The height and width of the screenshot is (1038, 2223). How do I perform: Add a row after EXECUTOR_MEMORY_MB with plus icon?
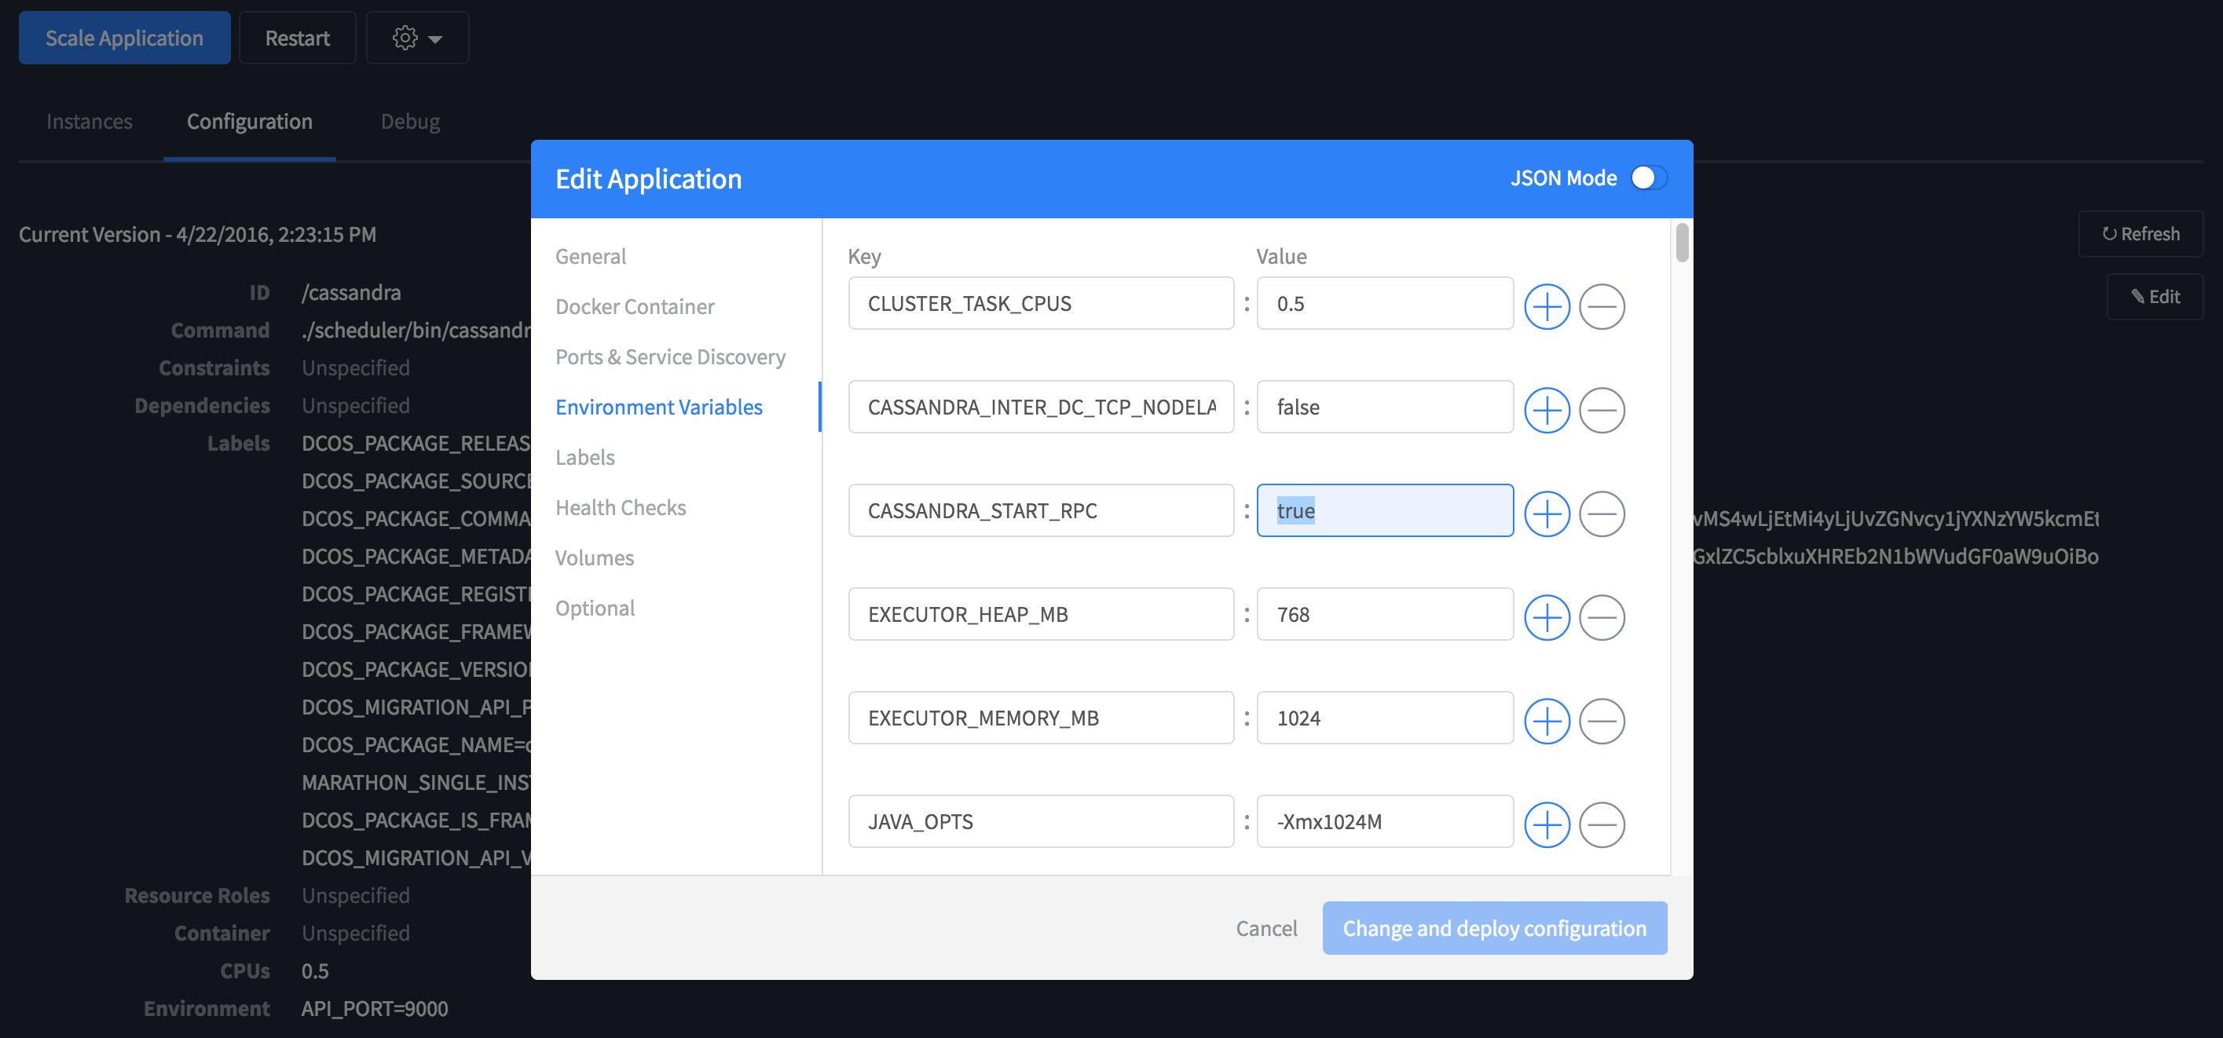1546,721
